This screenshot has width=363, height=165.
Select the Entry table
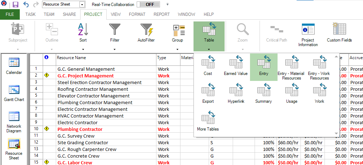pos(264,67)
